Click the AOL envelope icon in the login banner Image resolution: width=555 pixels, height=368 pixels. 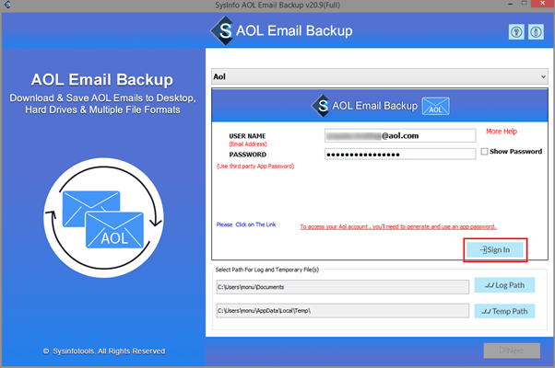(x=436, y=107)
